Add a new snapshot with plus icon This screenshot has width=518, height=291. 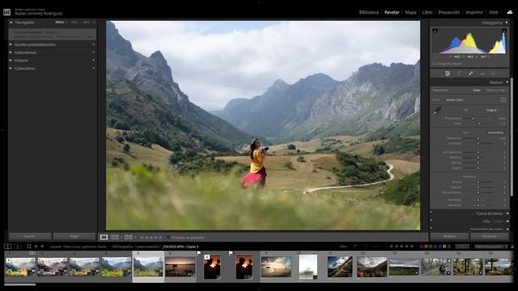click(x=94, y=52)
